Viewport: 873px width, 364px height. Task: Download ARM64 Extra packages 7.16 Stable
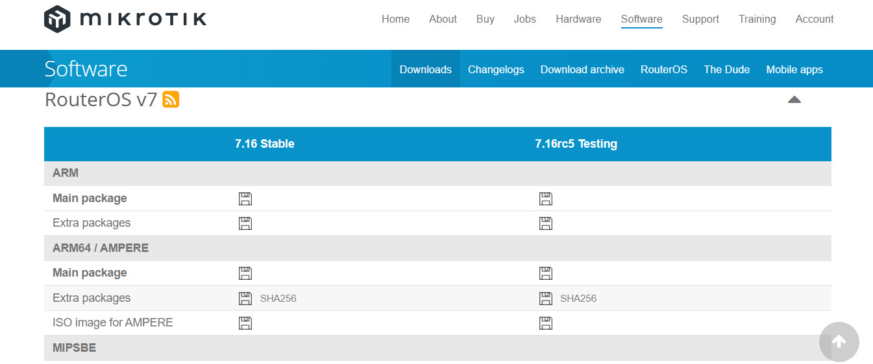click(245, 299)
